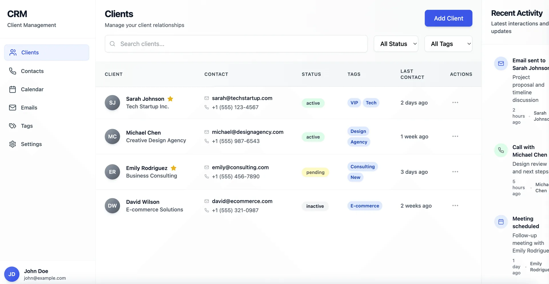Focus the Search clients field
Viewport: 549px width, 284px height.
coord(236,44)
